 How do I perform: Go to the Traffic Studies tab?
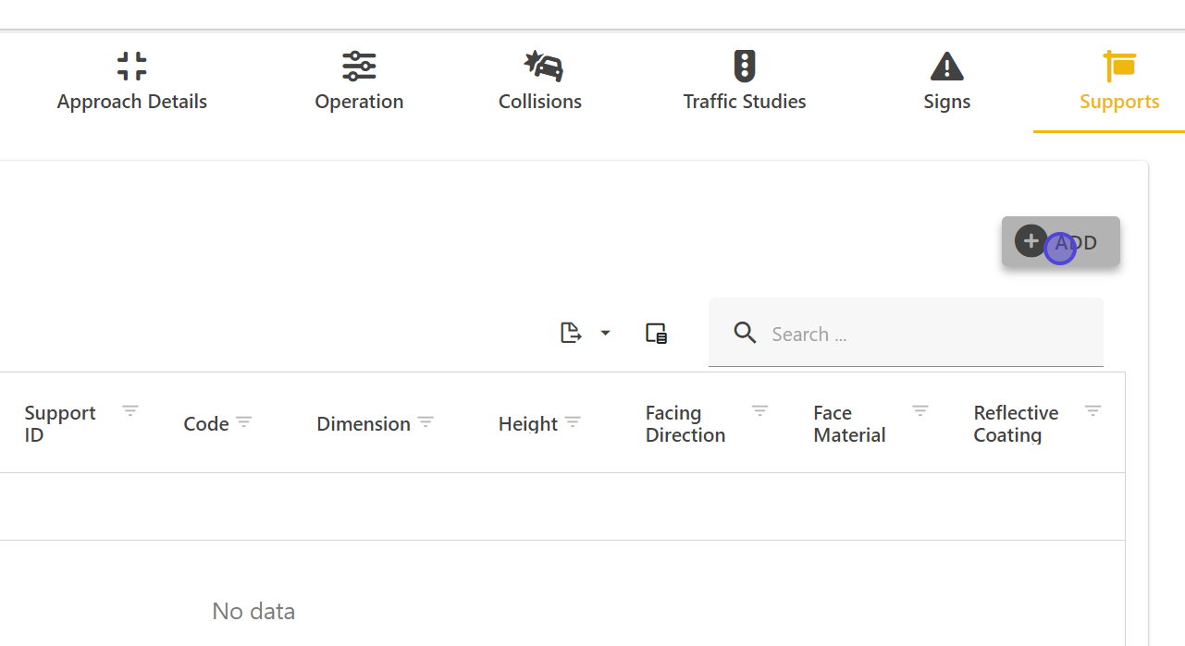pyautogui.click(x=744, y=82)
